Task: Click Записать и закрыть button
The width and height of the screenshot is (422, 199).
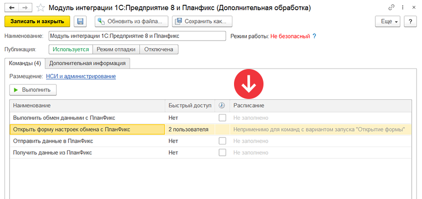Action: [x=37, y=21]
